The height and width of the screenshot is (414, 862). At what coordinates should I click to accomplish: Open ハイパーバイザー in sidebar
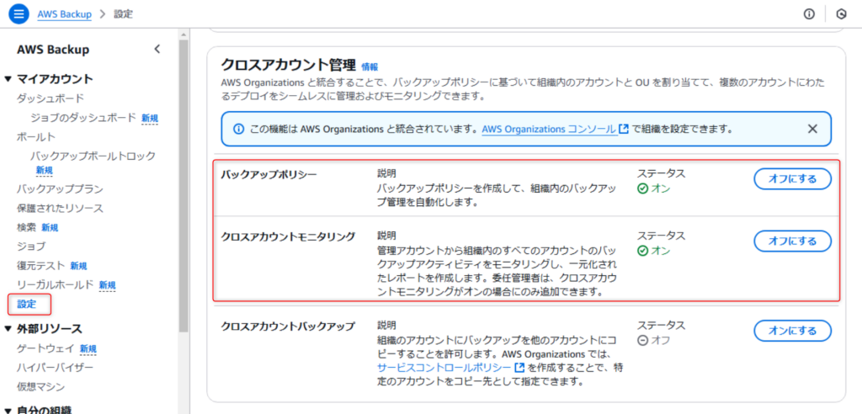pos(56,367)
